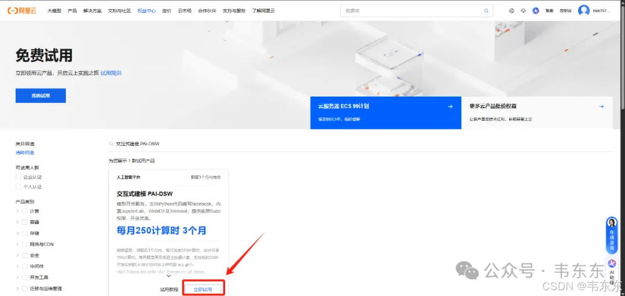625x296 pixels.
Task: Click the arrow on the 云服务器 ECS 99计划 banner
Action: (x=450, y=106)
